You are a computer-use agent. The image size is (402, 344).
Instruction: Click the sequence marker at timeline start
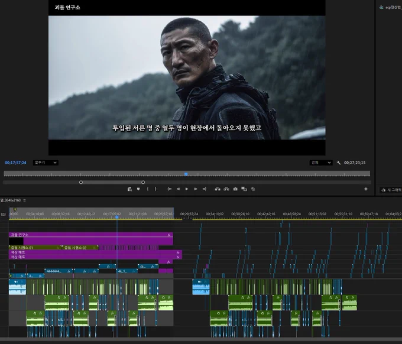[x=15, y=210]
